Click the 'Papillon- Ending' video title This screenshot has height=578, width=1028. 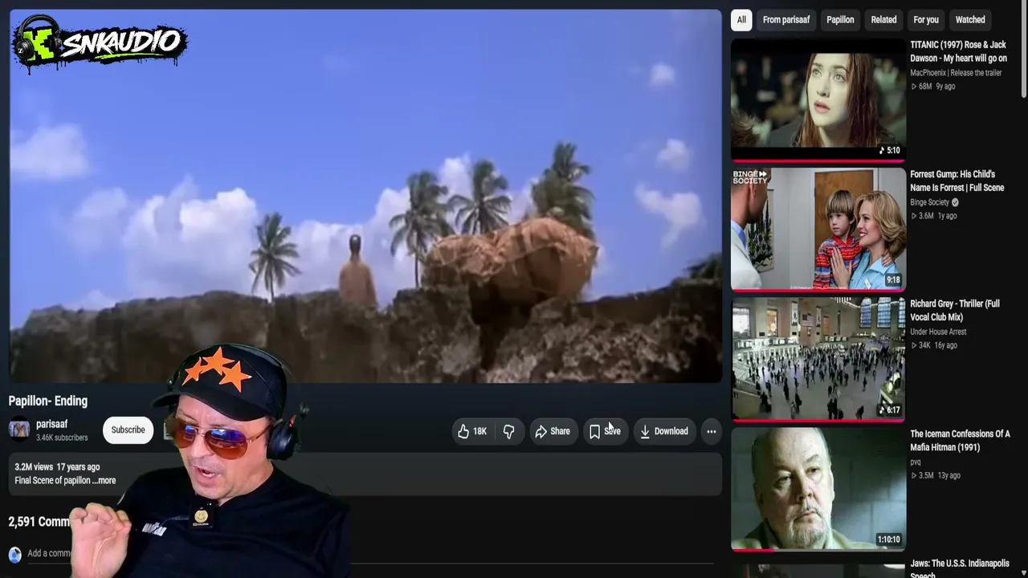pyautogui.click(x=48, y=401)
